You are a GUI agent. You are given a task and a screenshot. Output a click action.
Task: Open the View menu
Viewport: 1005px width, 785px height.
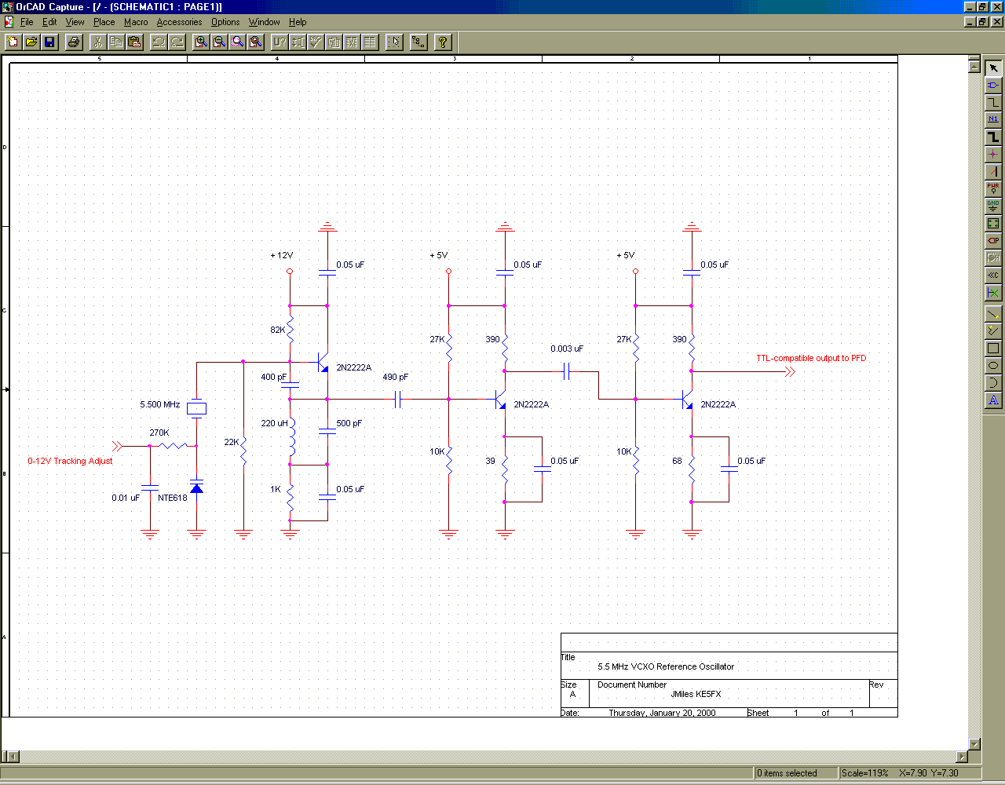point(75,22)
